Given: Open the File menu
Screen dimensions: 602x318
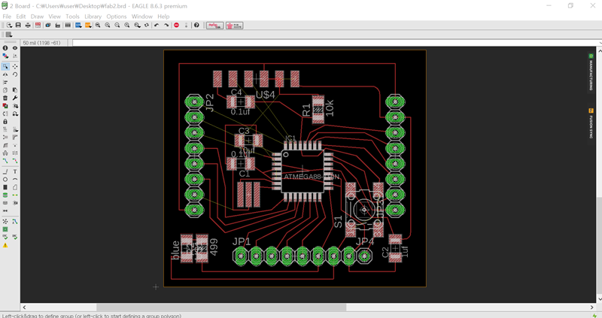Looking at the screenshot, I should pyautogui.click(x=7, y=17).
